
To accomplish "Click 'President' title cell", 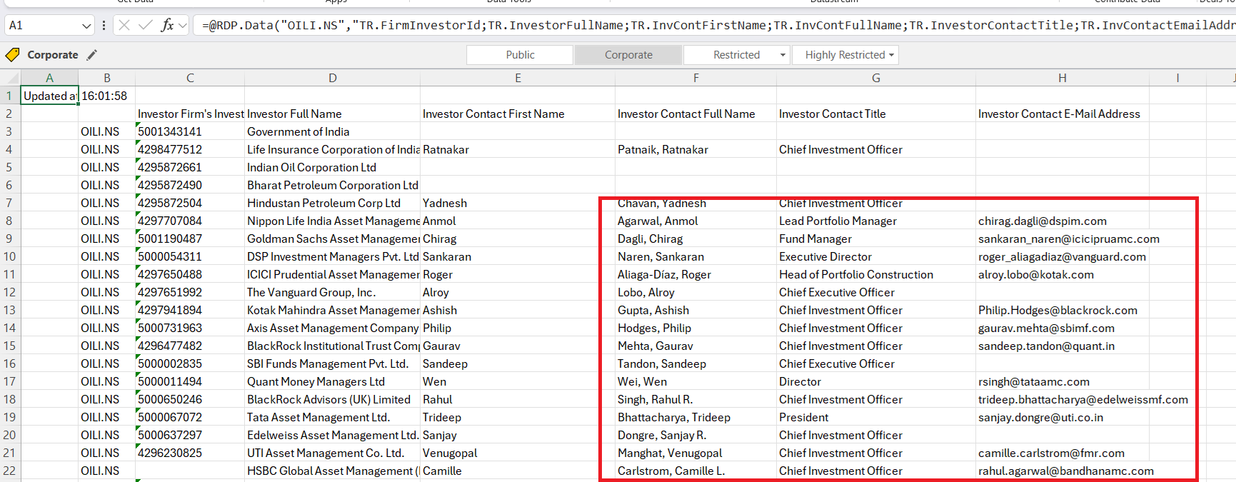I will (876, 417).
